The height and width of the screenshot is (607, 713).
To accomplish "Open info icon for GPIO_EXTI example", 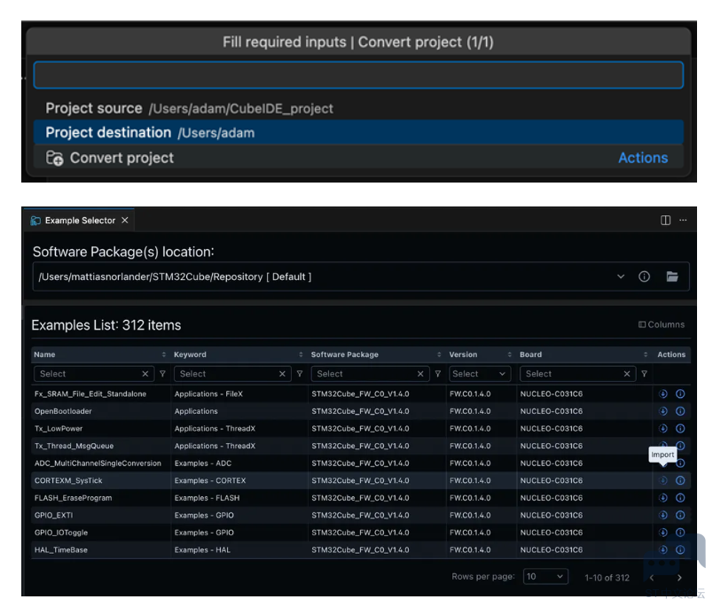I will tap(680, 515).
